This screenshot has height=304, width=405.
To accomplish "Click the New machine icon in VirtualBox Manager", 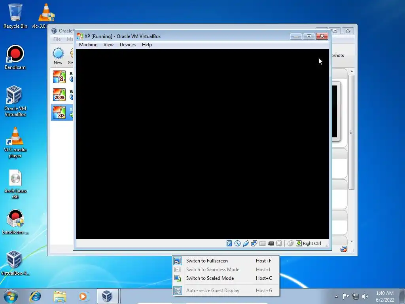I will pyautogui.click(x=58, y=56).
